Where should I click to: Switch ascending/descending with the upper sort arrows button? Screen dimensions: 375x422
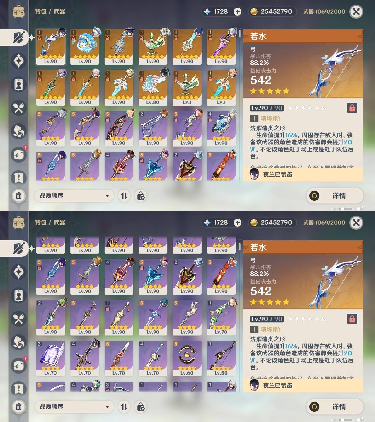(x=124, y=195)
